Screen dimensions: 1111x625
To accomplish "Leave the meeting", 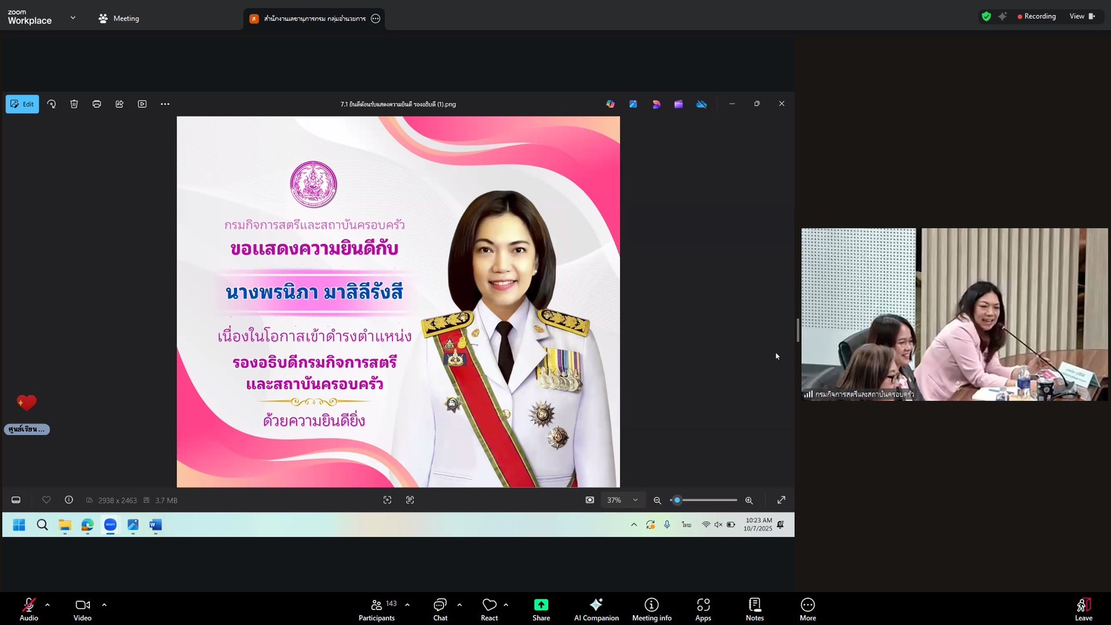I will tap(1083, 609).
